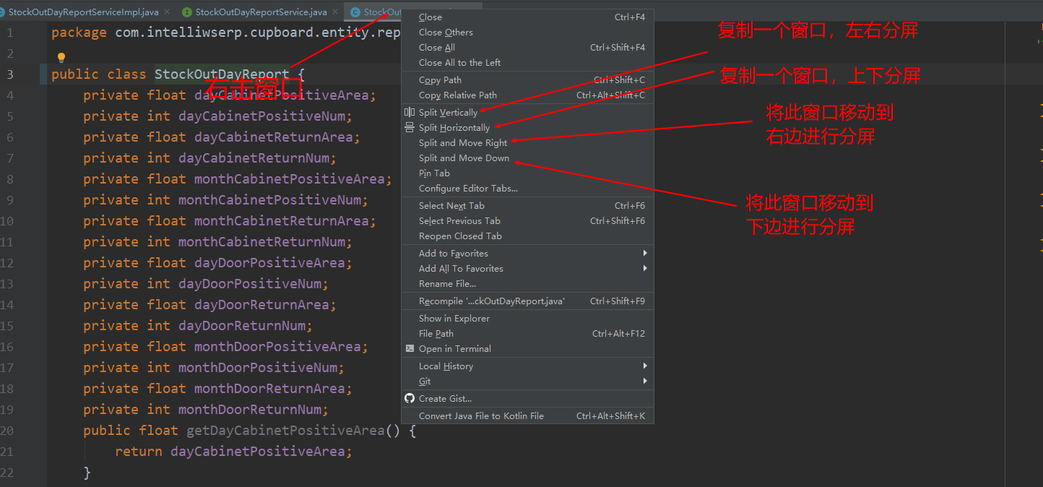Click line number 20 in the gutter
The height and width of the screenshot is (487, 1043).
click(x=7, y=431)
